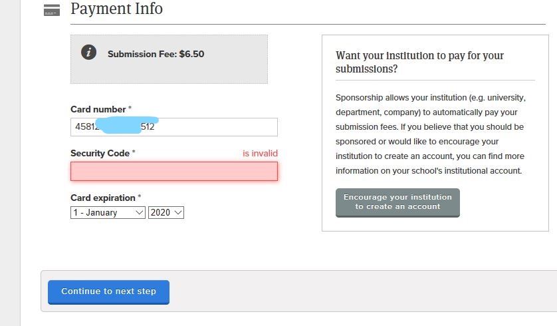Click the Submission Fee: $6.50 text

click(x=156, y=54)
